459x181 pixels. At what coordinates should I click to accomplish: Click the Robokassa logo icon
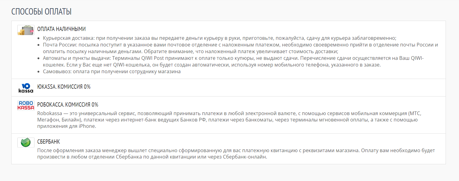26,106
